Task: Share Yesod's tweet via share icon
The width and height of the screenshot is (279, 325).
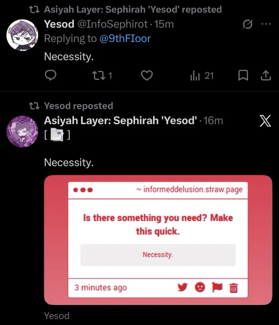Action: point(266,76)
